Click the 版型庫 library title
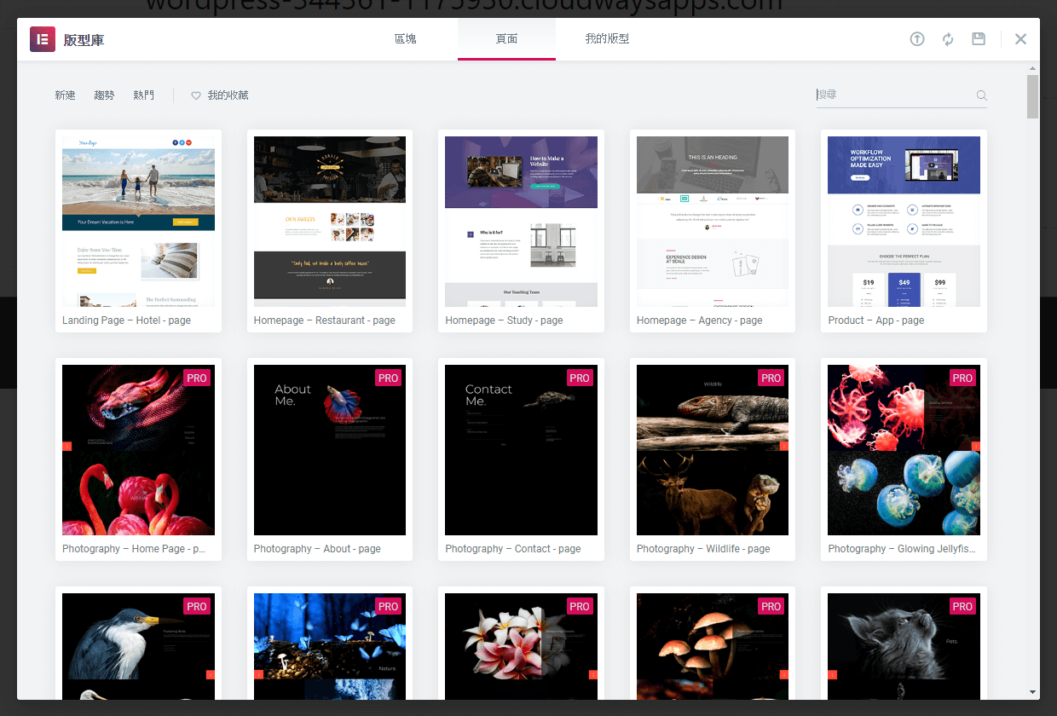Viewport: 1057px width, 716px height. tap(84, 40)
